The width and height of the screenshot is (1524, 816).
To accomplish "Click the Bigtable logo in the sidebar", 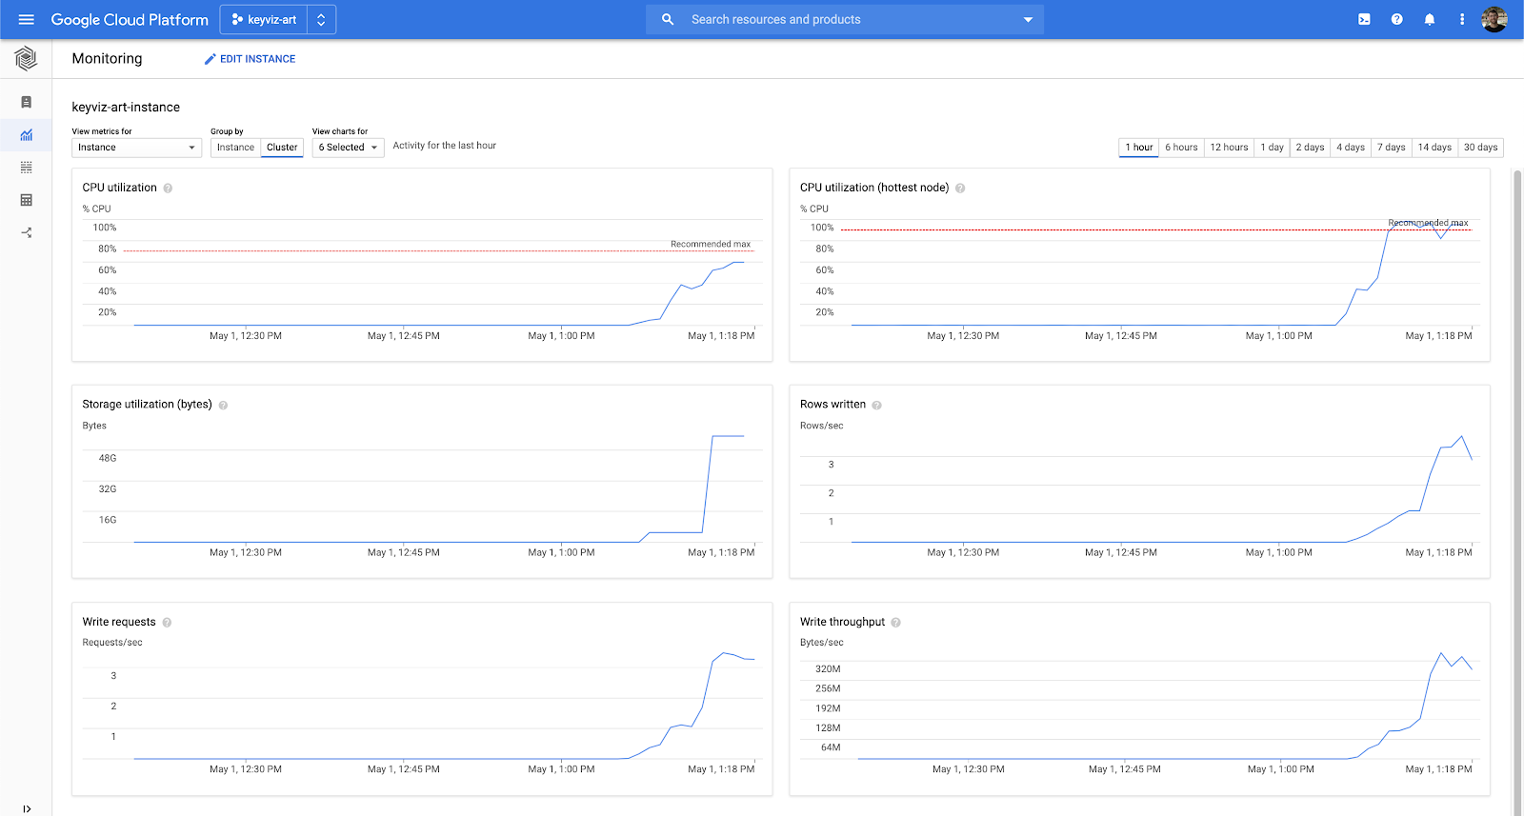I will (26, 59).
